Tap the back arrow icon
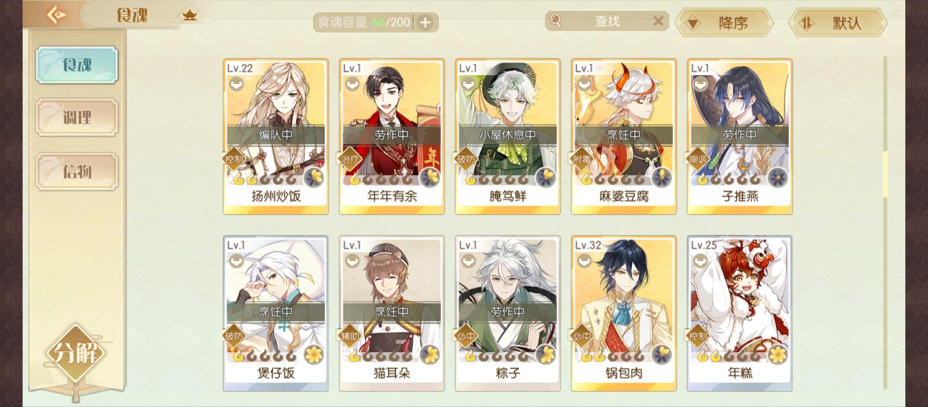The image size is (928, 407). 57,15
